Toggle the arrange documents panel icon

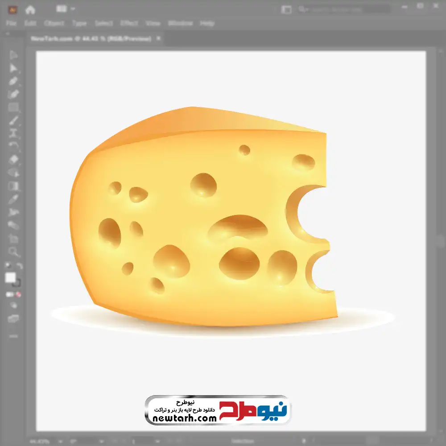pos(286,9)
